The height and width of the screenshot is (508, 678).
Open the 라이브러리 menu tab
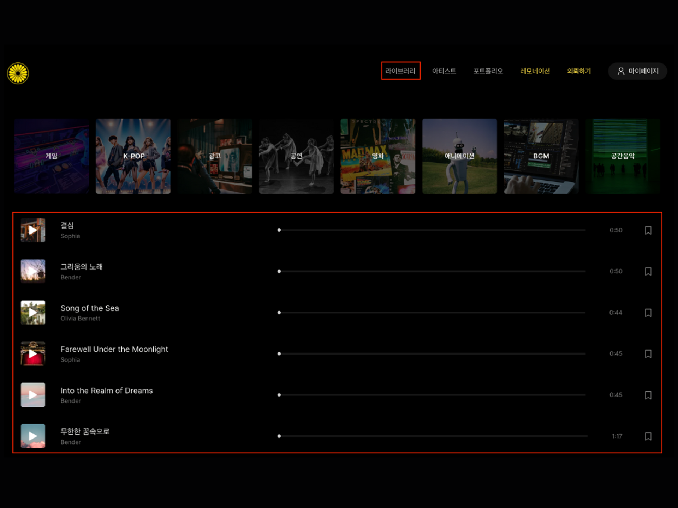(400, 71)
